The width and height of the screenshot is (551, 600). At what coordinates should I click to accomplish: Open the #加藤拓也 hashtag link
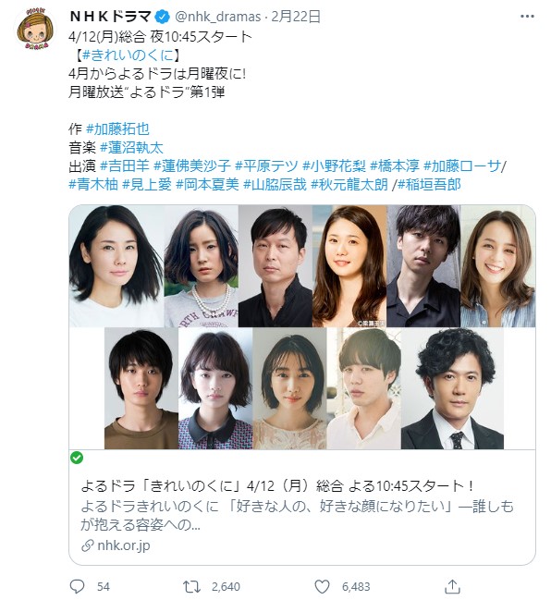click(117, 129)
